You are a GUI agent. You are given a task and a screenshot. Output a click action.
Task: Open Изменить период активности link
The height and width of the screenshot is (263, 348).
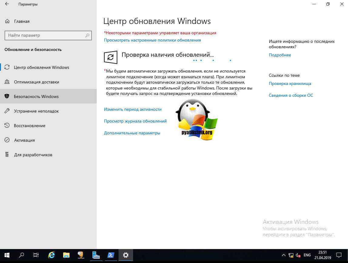coord(132,109)
